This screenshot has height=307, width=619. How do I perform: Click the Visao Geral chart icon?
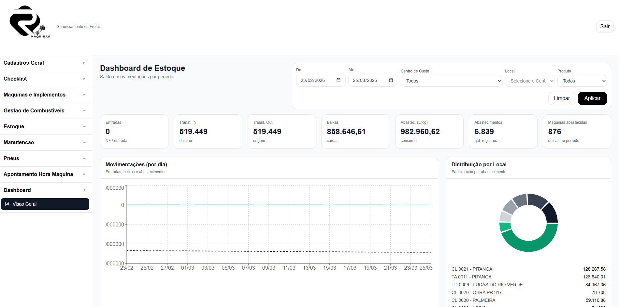click(7, 204)
